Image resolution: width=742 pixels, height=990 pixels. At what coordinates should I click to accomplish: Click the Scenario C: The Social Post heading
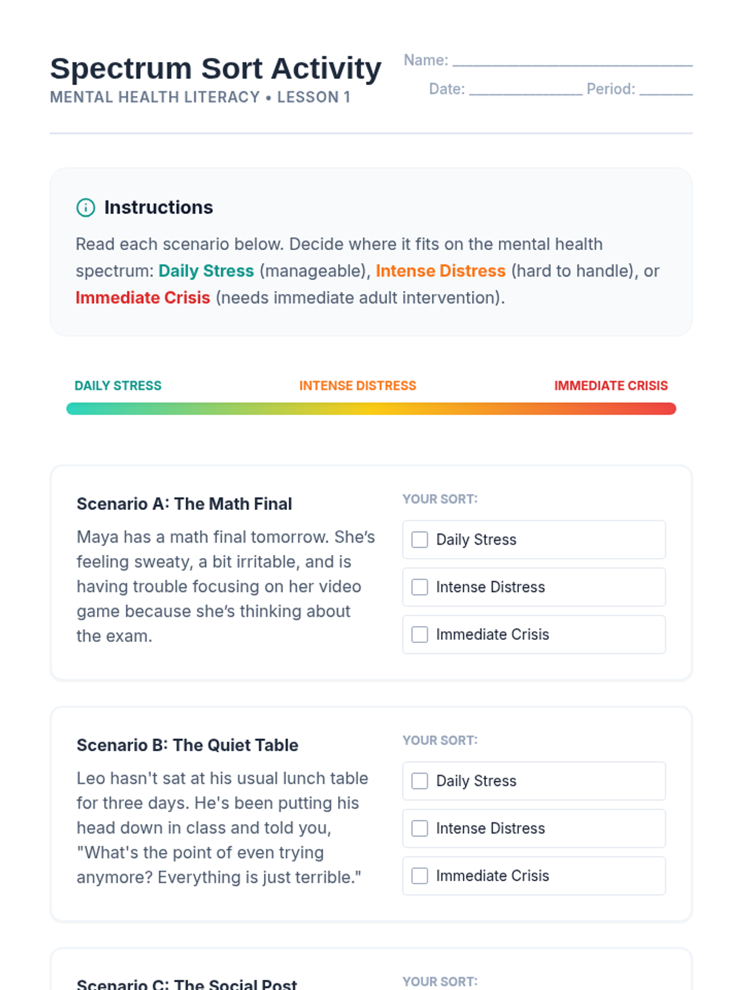point(187,984)
